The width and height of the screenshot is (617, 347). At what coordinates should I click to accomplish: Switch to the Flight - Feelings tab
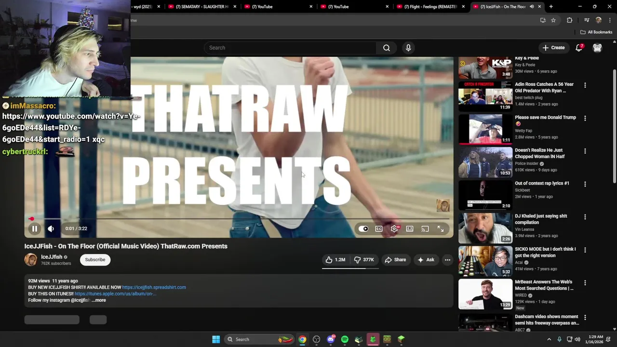pyautogui.click(x=430, y=7)
